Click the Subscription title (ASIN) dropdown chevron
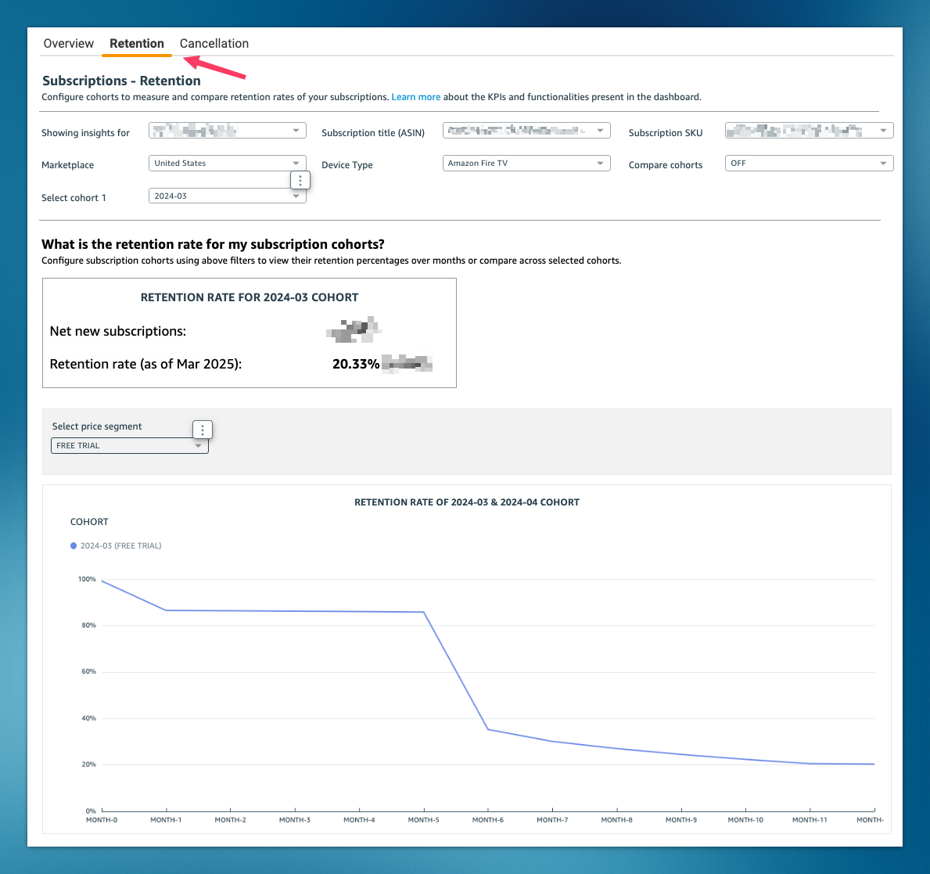 click(x=599, y=130)
